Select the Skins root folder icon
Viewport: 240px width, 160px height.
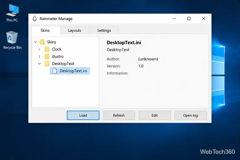coord(42,42)
